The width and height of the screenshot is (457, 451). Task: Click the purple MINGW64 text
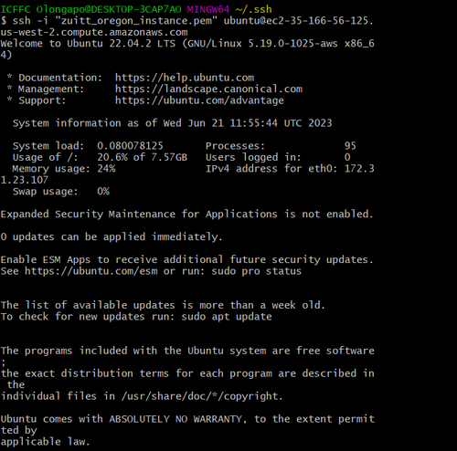[208, 9]
